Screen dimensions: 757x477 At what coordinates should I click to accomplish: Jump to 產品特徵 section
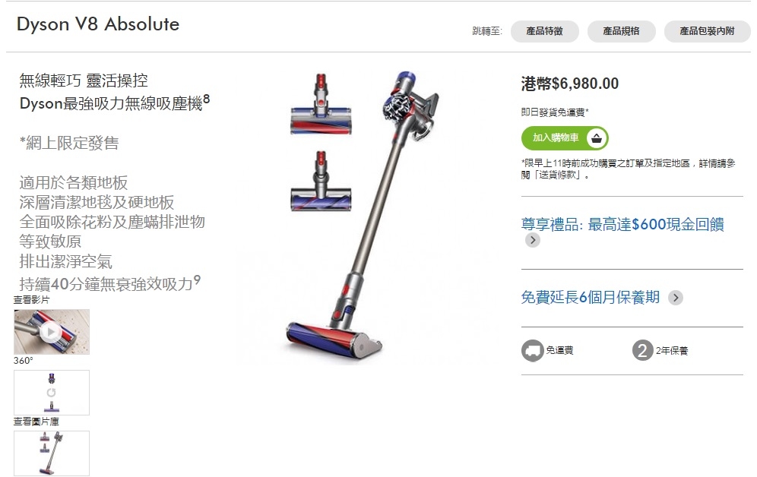[x=545, y=31]
